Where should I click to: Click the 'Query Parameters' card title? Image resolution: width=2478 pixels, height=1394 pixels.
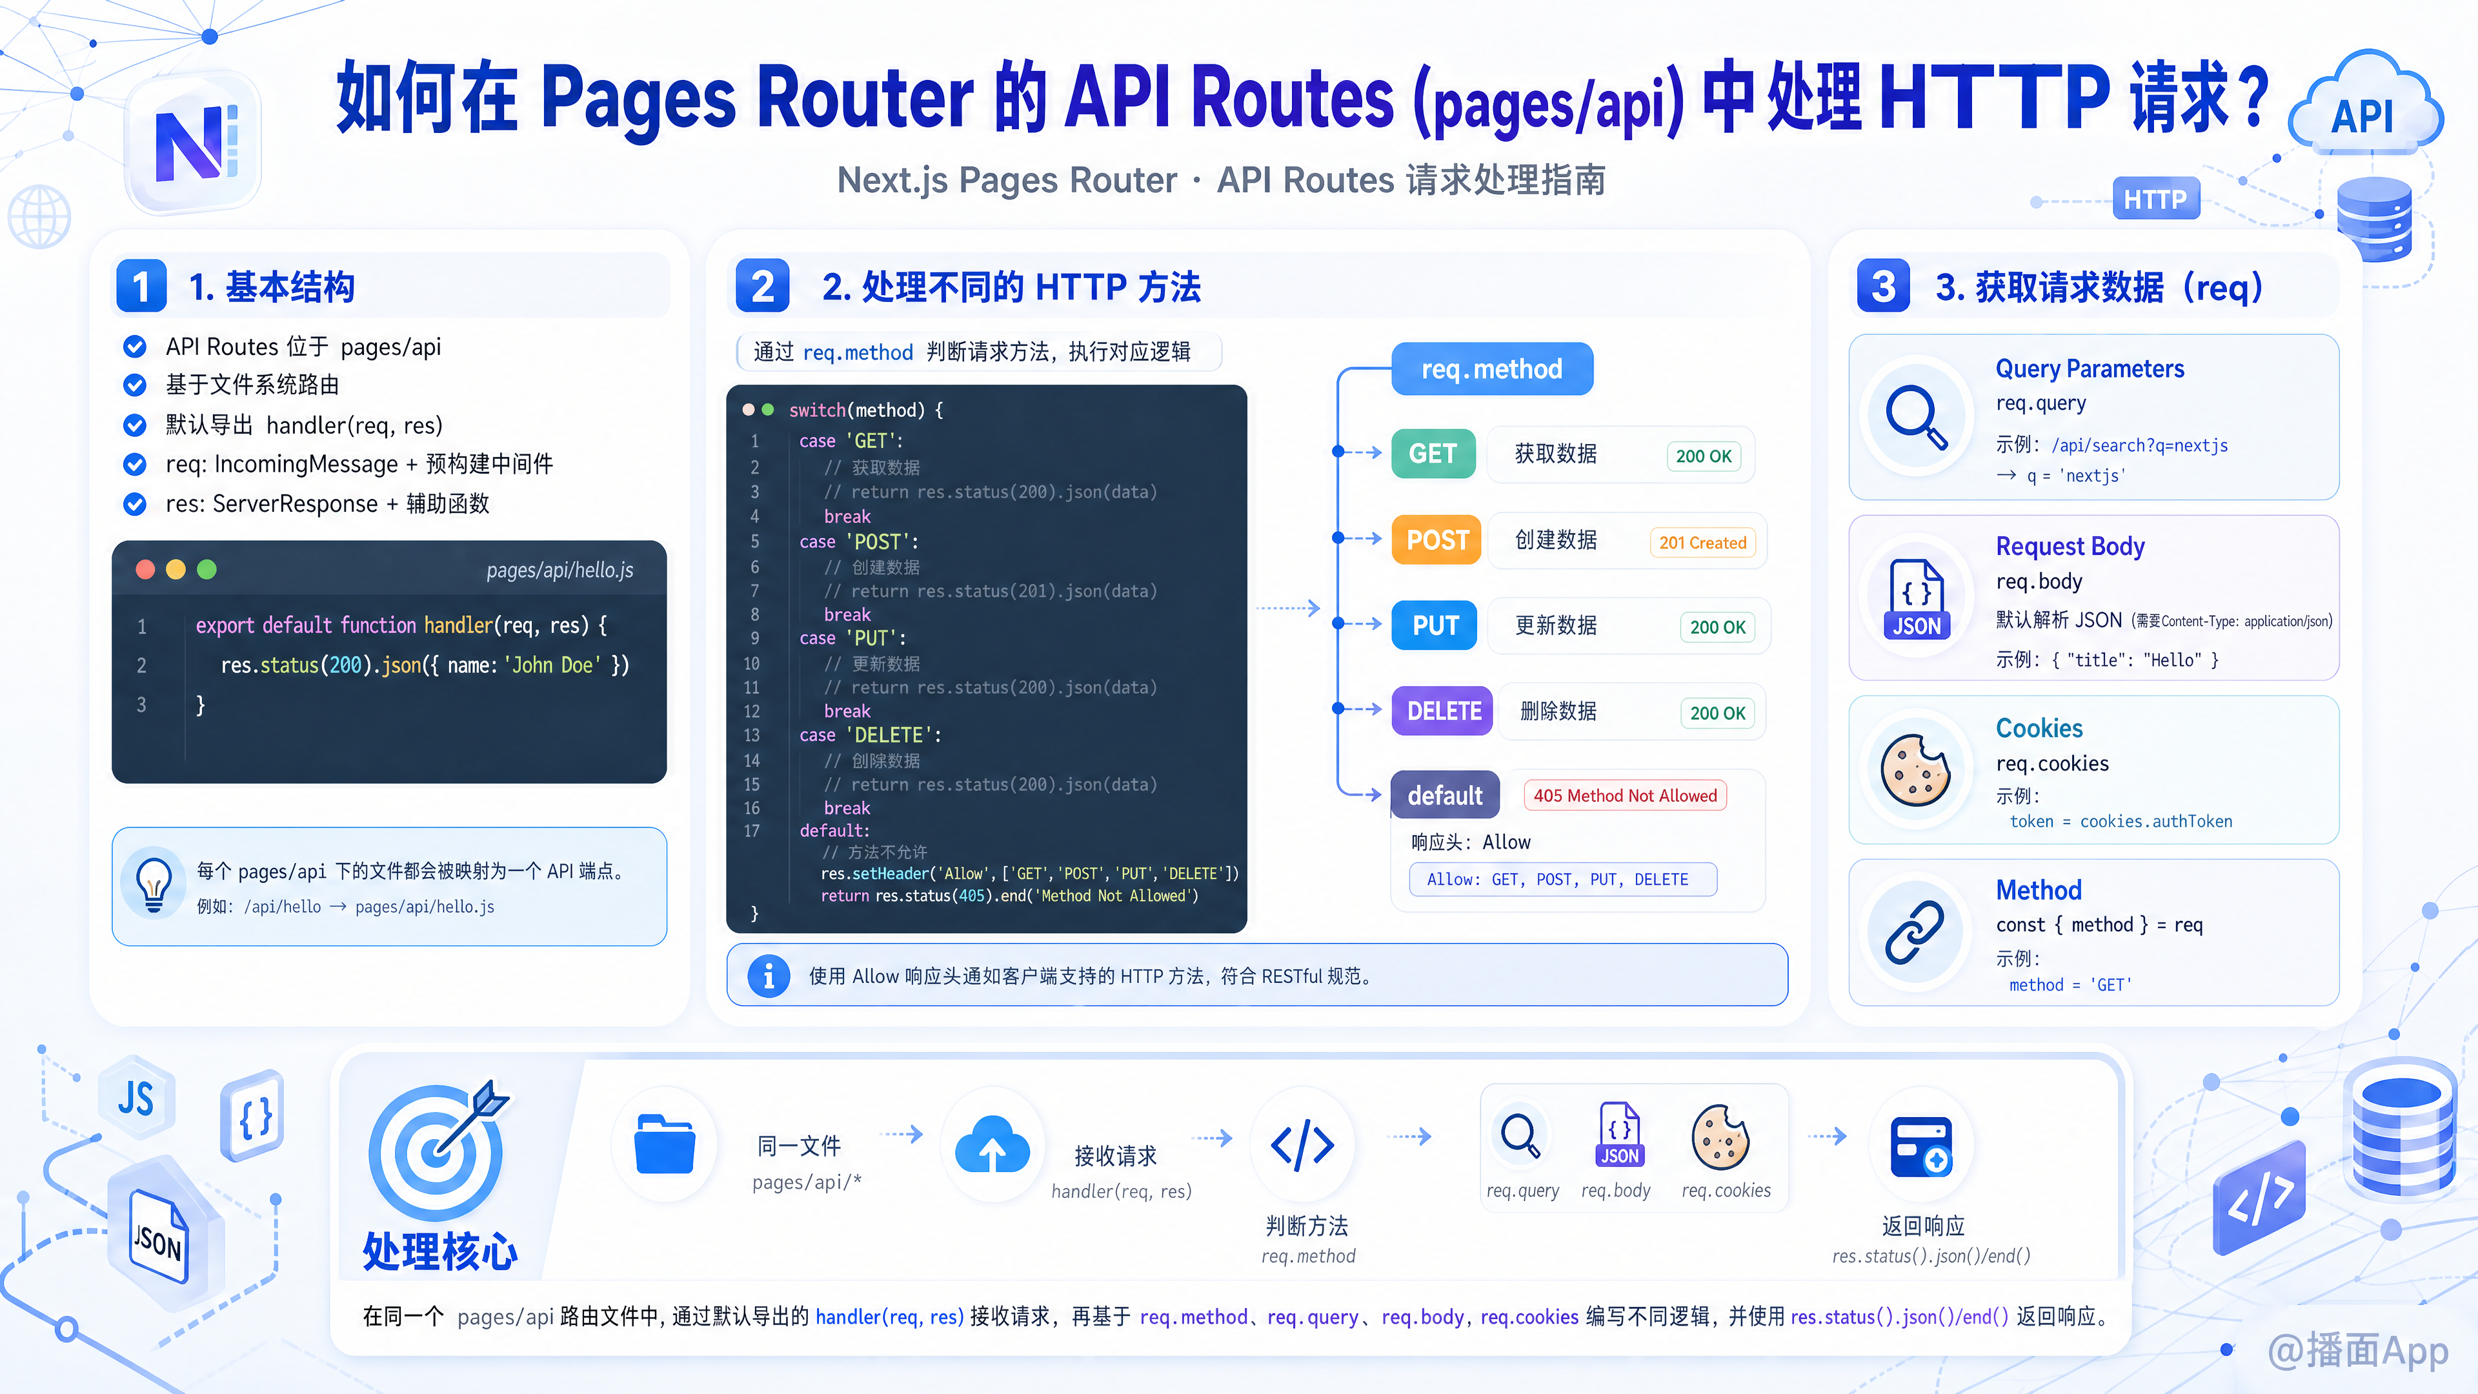coord(2090,369)
